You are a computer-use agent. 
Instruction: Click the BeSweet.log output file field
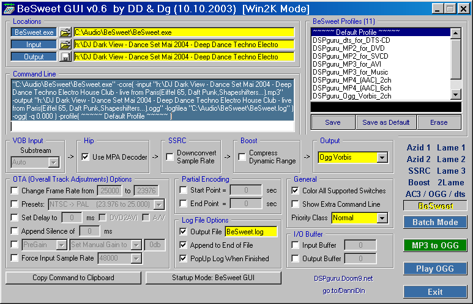point(251,232)
